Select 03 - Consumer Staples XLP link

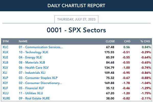pos(38,78)
